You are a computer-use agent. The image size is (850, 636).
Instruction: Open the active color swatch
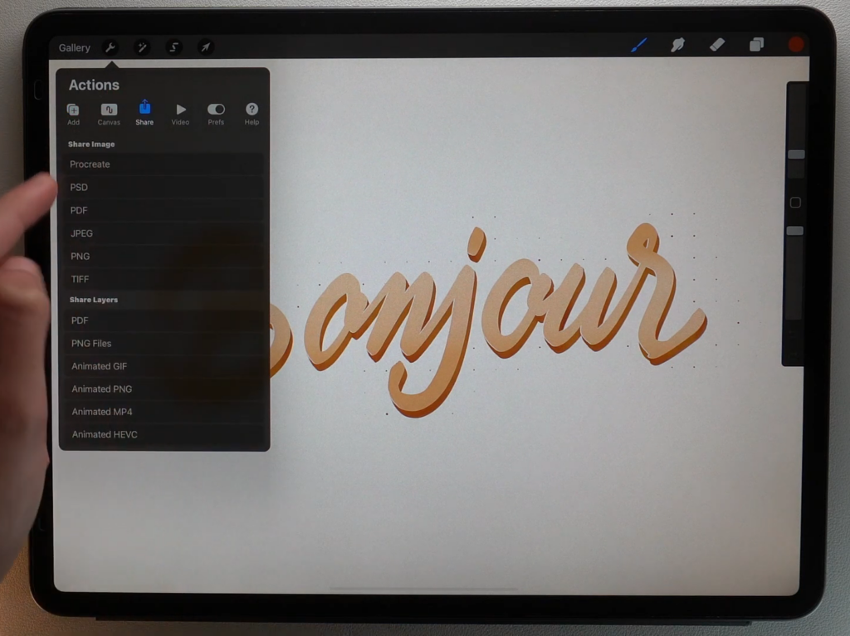coord(796,45)
